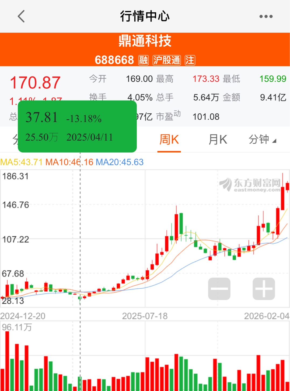The image size is (290, 391).
Task: Tap turnover amount 9.41亿
Action: tap(273, 97)
